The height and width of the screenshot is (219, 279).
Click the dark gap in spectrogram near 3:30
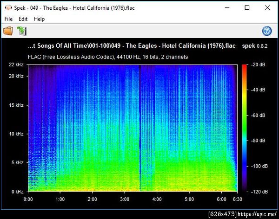(x=140, y=128)
